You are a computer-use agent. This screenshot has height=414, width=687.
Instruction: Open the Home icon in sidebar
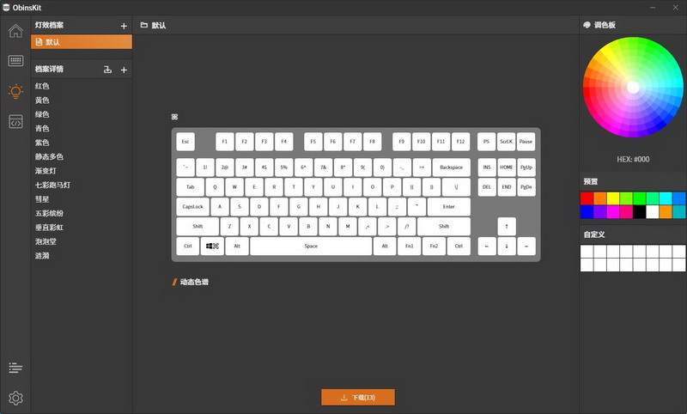(15, 31)
